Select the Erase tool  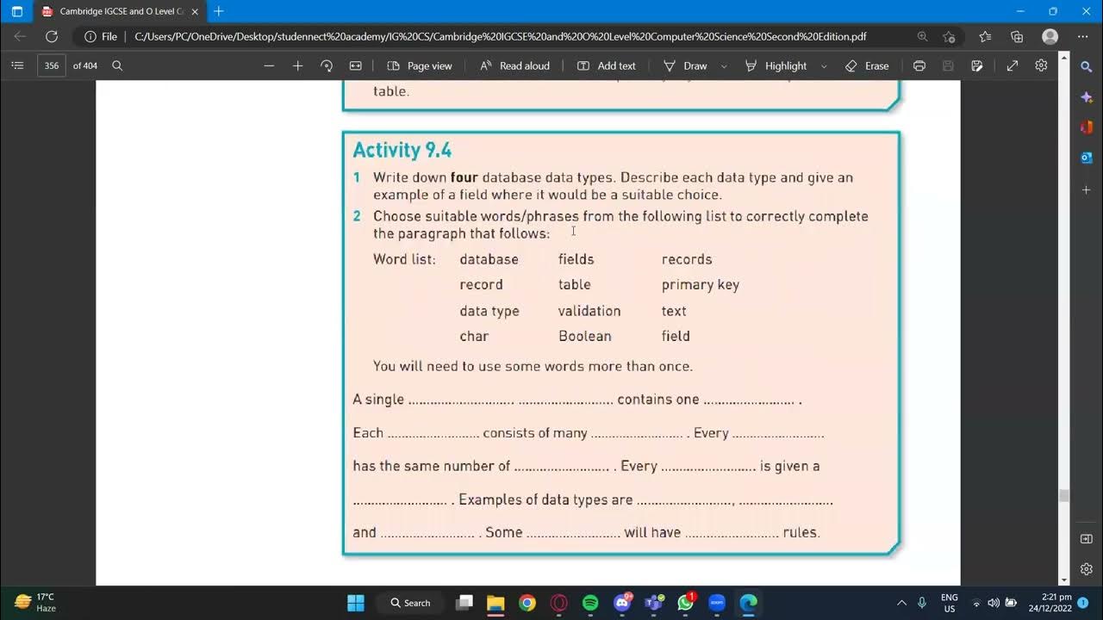tap(867, 65)
